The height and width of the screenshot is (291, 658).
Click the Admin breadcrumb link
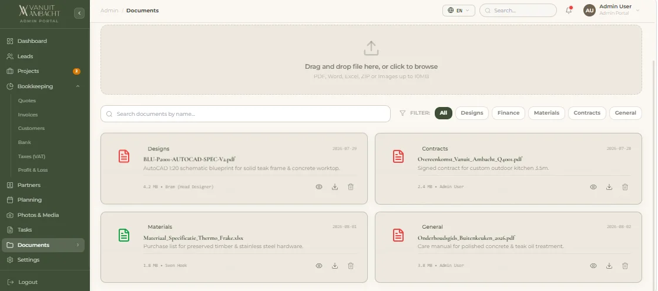pyautogui.click(x=109, y=11)
